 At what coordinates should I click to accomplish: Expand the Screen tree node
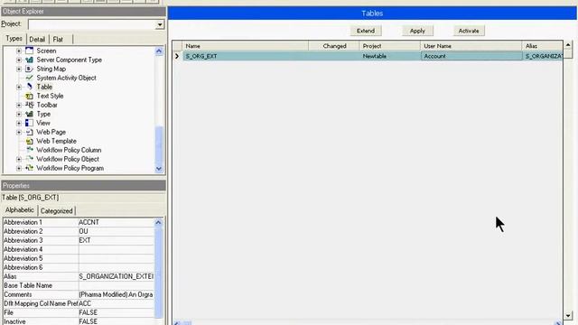coord(18,51)
